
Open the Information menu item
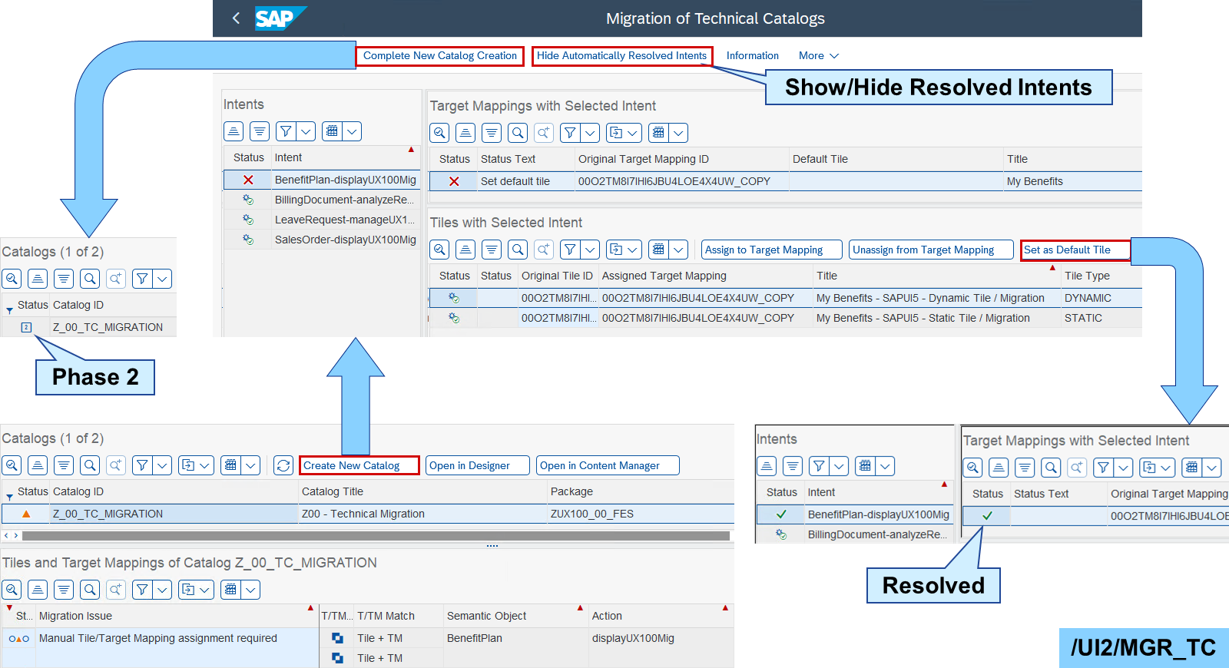click(753, 56)
